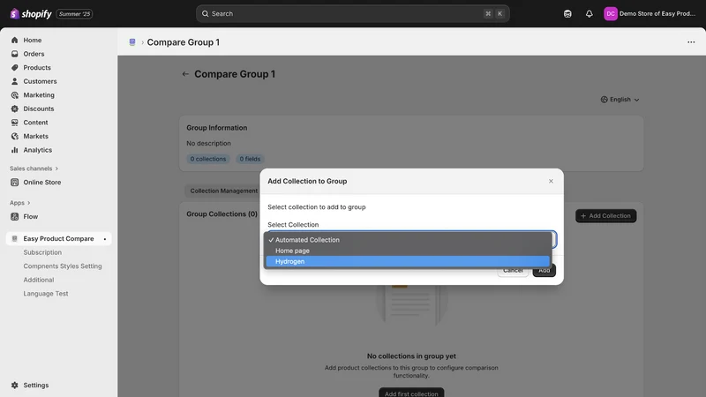Open the three-dot more actions menu
706x397 pixels.
point(691,42)
